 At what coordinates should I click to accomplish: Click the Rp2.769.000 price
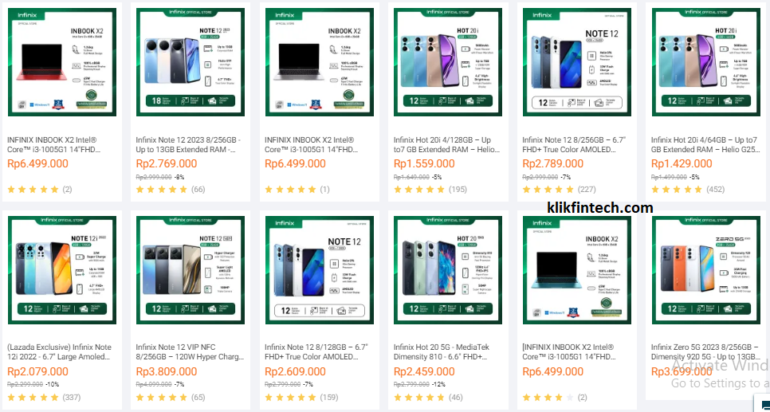tap(167, 164)
